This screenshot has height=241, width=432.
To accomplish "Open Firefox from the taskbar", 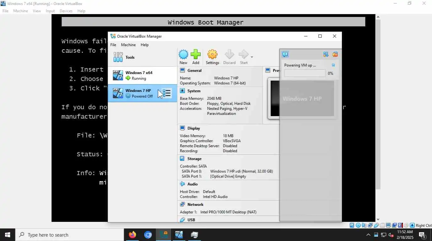I will (132, 235).
